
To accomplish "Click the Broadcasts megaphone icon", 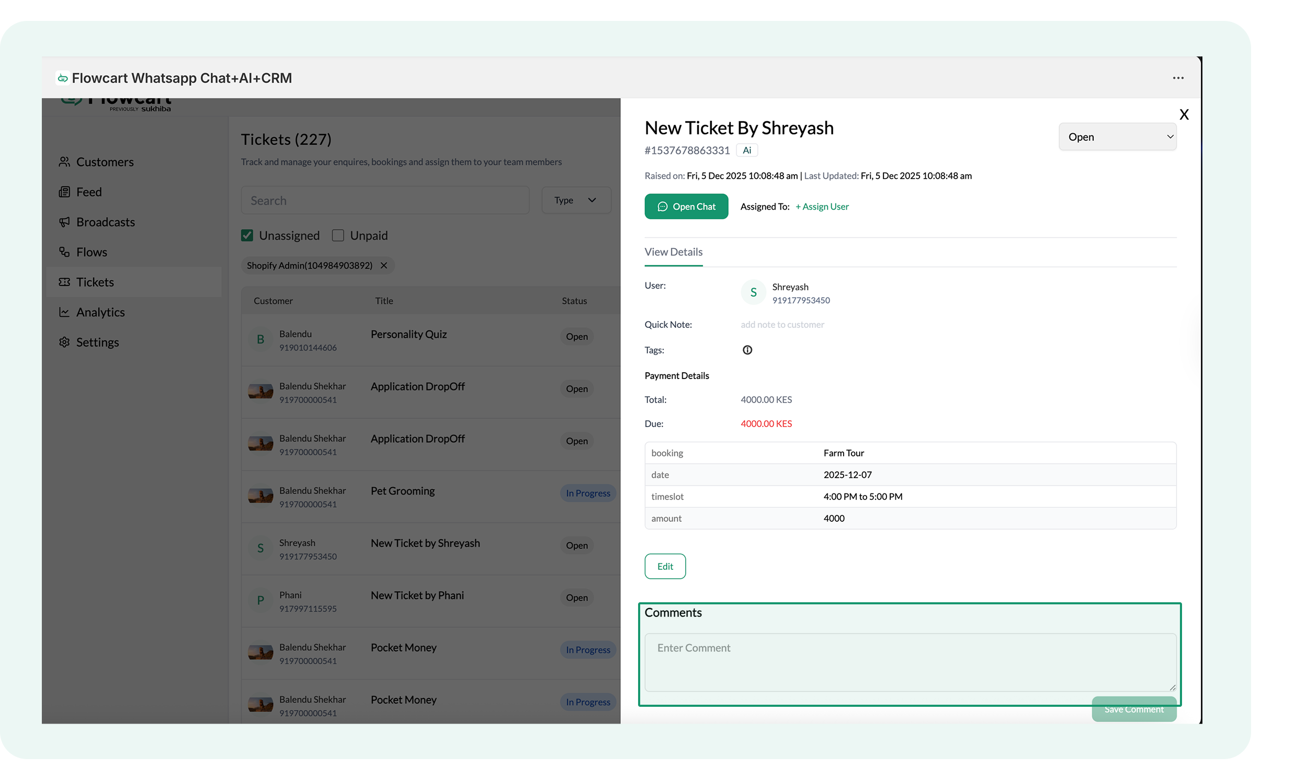I will coord(64,222).
